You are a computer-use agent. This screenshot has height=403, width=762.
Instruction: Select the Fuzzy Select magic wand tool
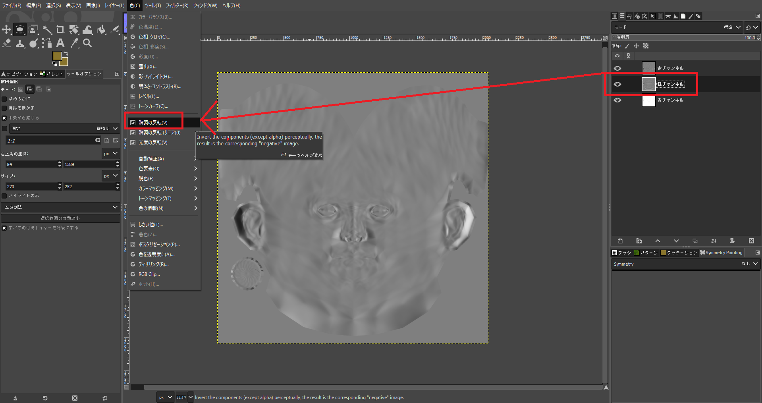click(47, 30)
